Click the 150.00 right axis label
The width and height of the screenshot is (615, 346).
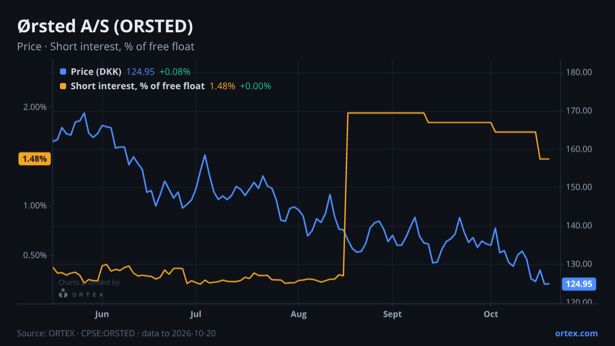pyautogui.click(x=579, y=187)
